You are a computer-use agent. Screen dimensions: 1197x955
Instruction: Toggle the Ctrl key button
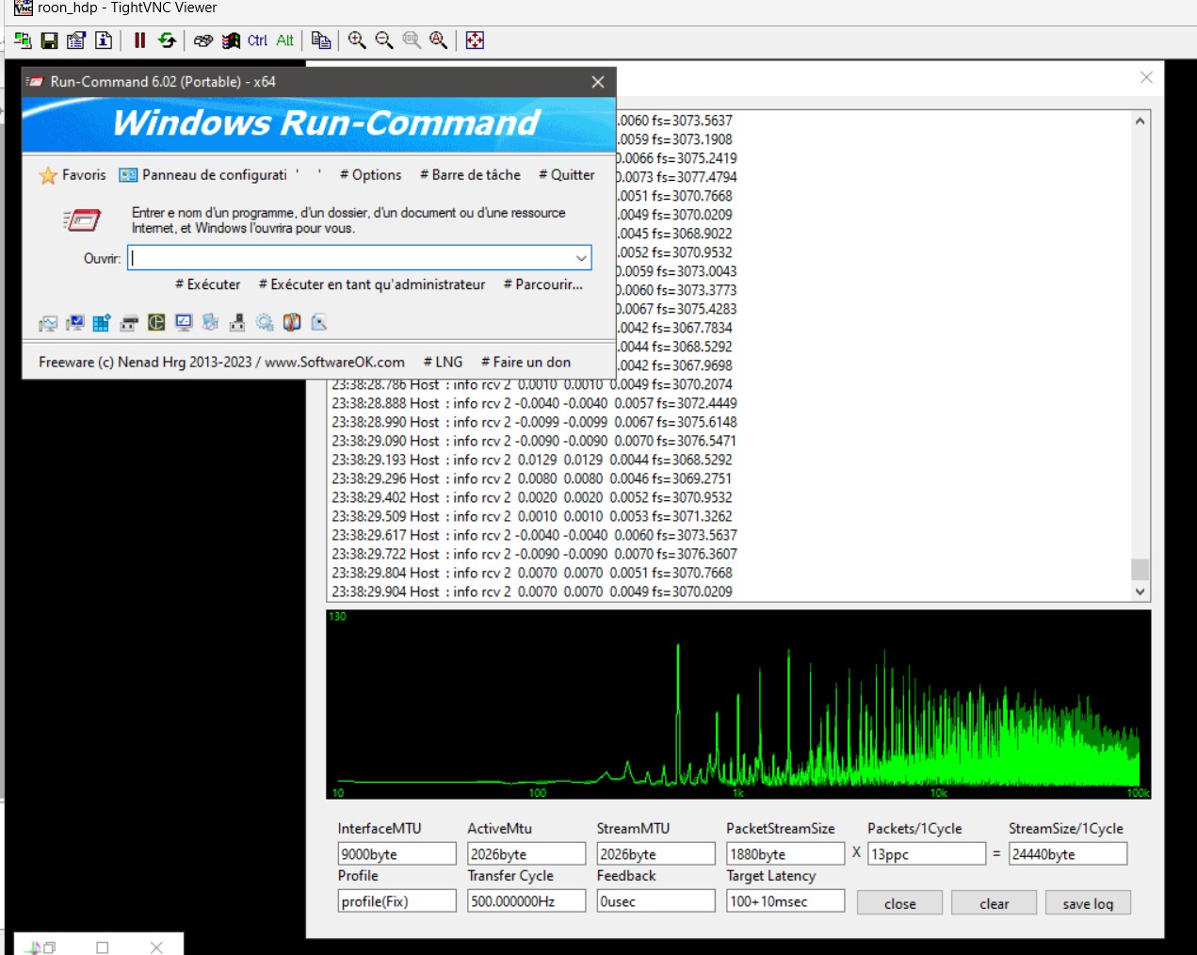[x=257, y=40]
